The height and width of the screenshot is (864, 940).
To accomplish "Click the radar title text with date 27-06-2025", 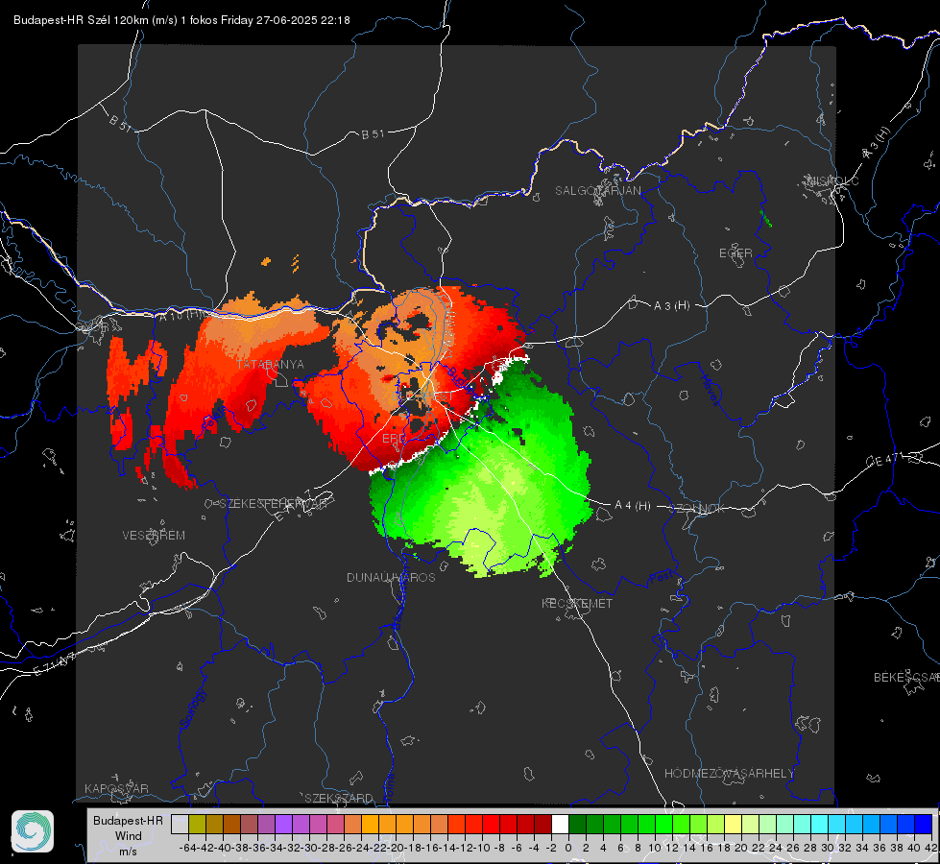I will [x=181, y=20].
